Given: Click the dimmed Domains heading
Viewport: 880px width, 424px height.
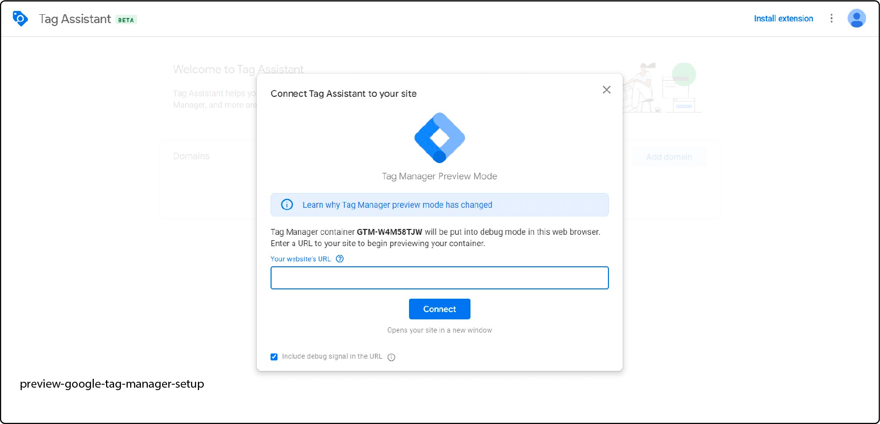Looking at the screenshot, I should [191, 156].
